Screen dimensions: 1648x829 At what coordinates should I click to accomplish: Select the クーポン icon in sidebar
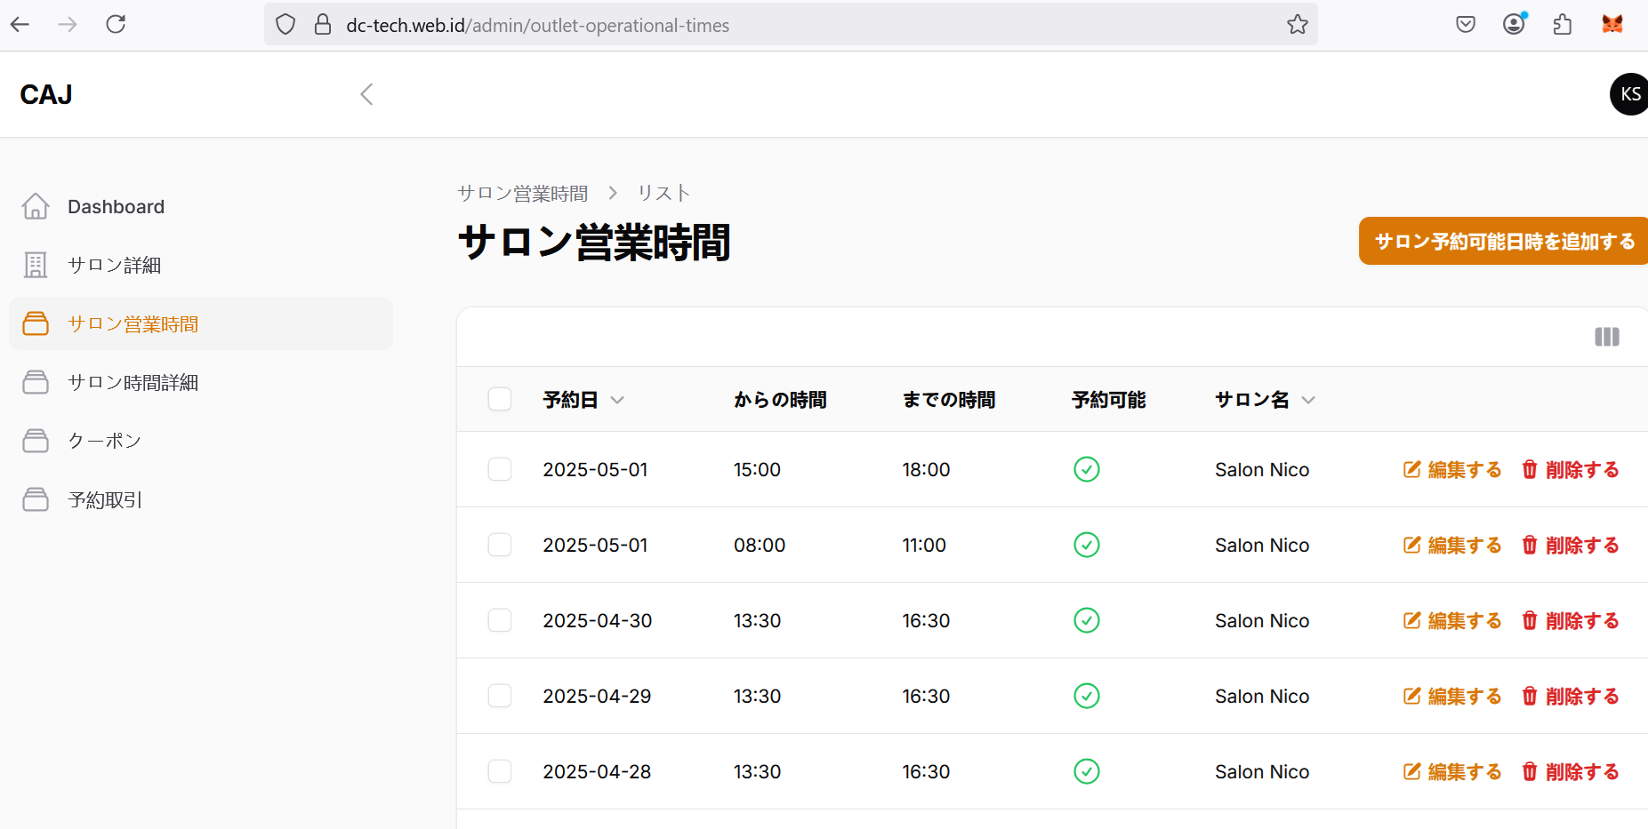point(36,440)
